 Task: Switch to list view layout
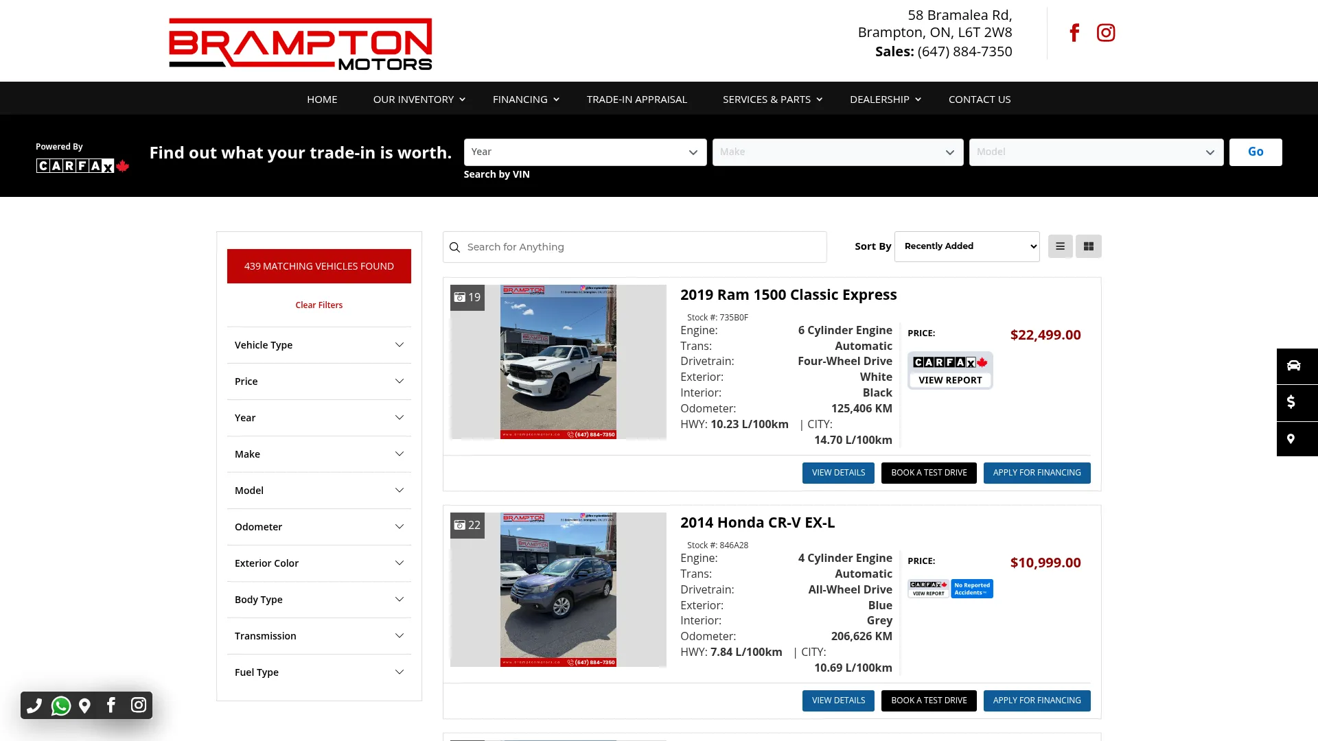(1060, 246)
